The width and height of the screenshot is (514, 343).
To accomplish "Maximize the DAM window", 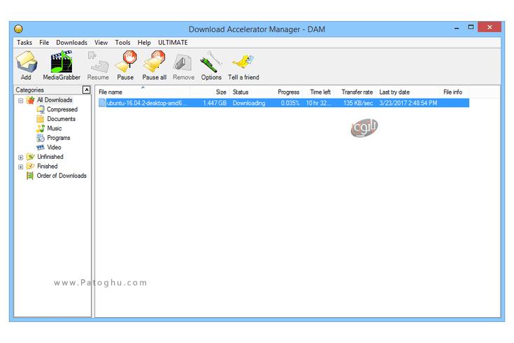I will tap(471, 27).
